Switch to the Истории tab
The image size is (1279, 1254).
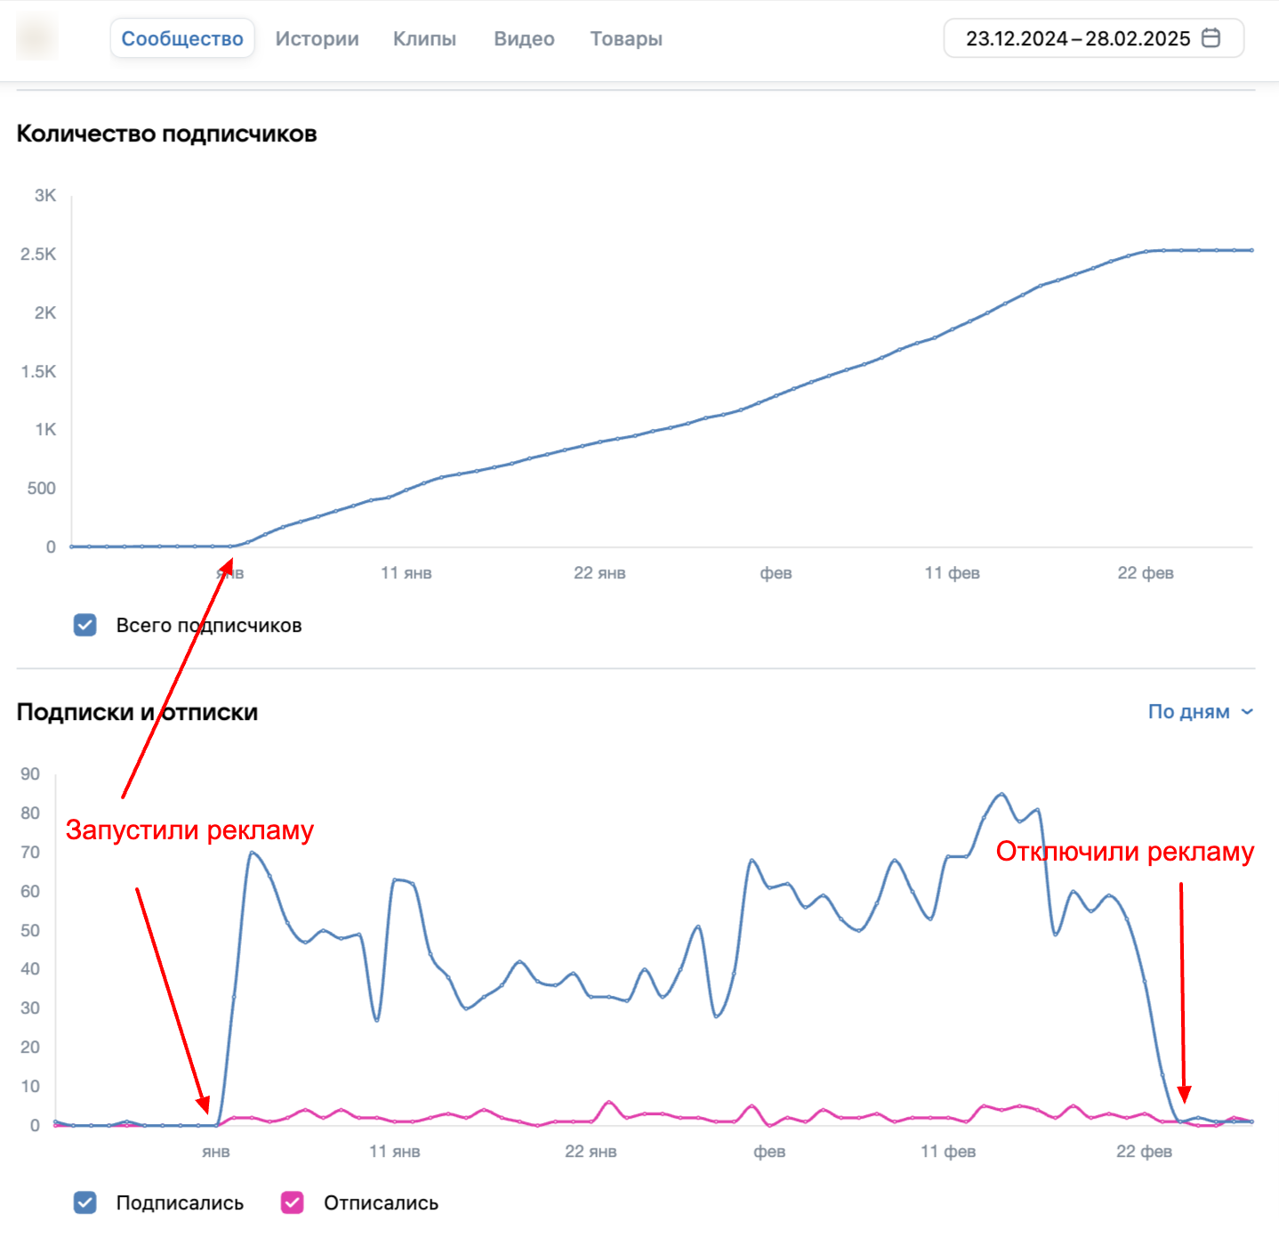(x=317, y=38)
